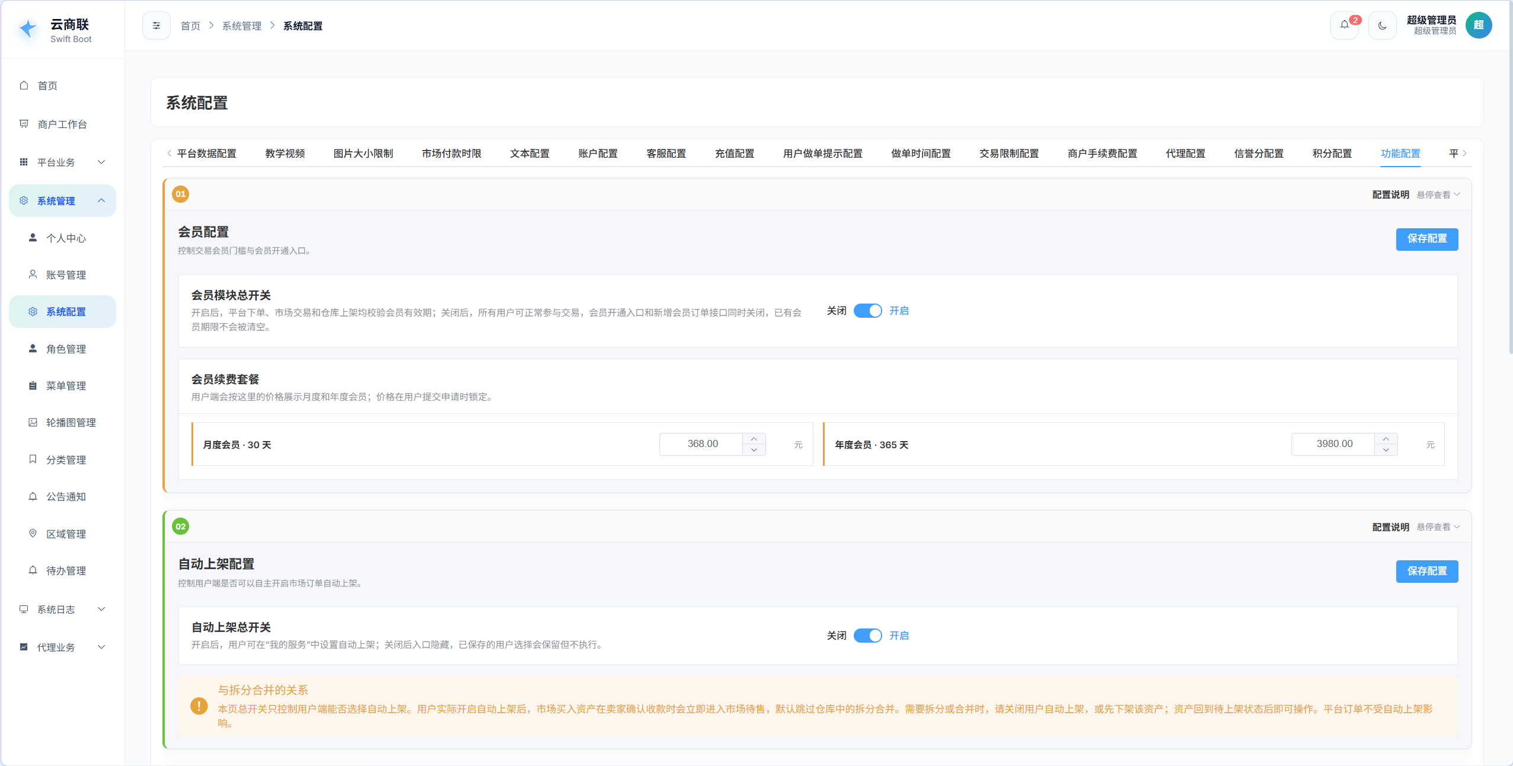This screenshot has width=1513, height=766.
Task: Open 商户工作台 from the sidebar
Action: [62, 124]
